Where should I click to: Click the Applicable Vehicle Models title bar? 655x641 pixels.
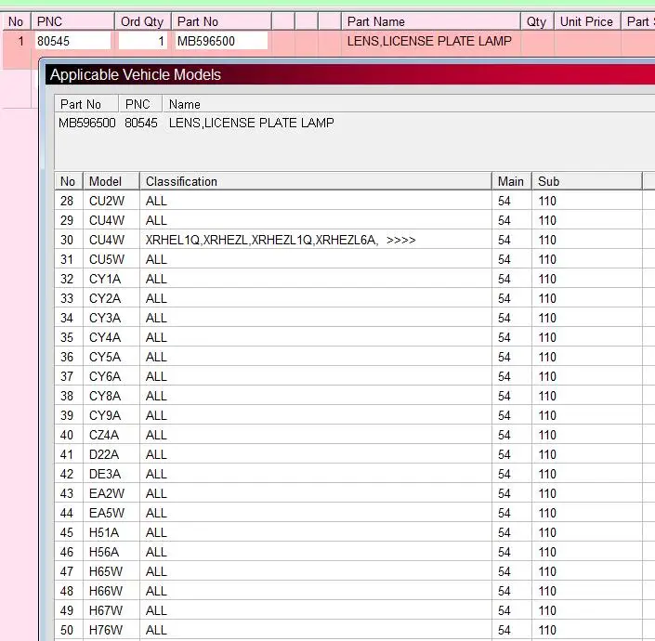[350, 74]
